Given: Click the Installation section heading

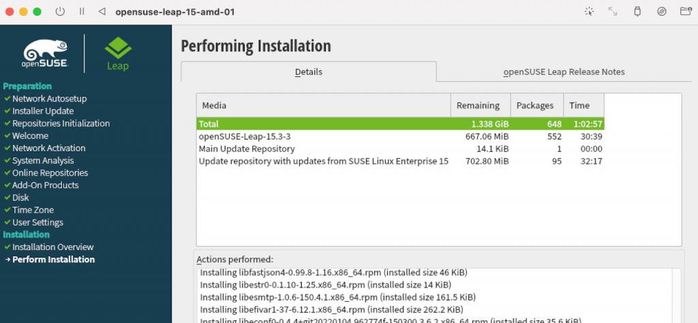Looking at the screenshot, I should click(27, 234).
